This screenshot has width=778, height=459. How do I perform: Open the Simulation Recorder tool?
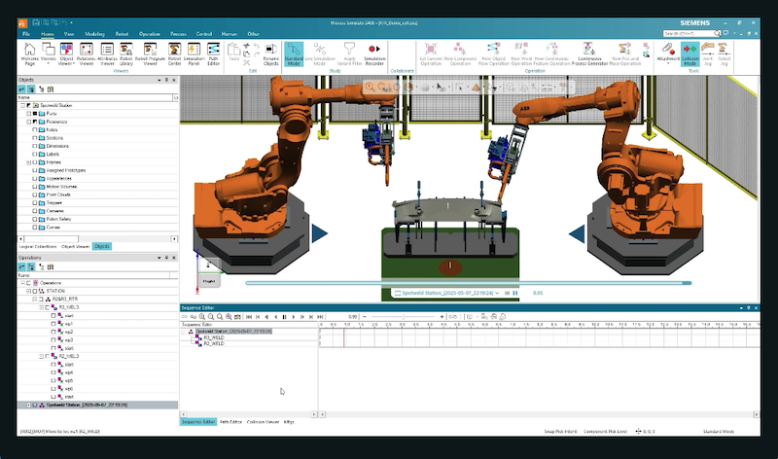pos(374,53)
